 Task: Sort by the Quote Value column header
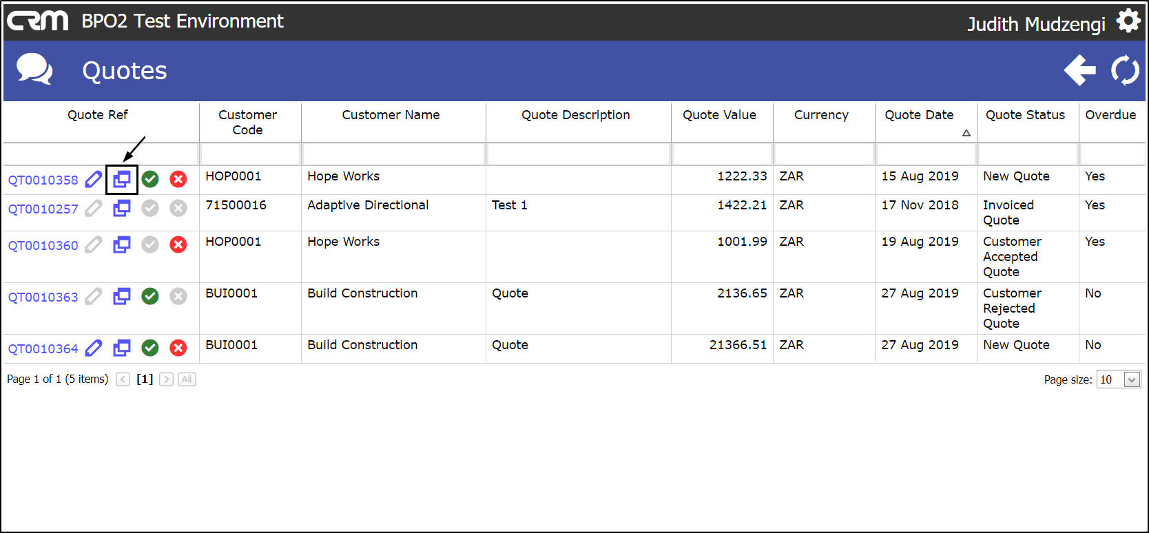pos(719,115)
